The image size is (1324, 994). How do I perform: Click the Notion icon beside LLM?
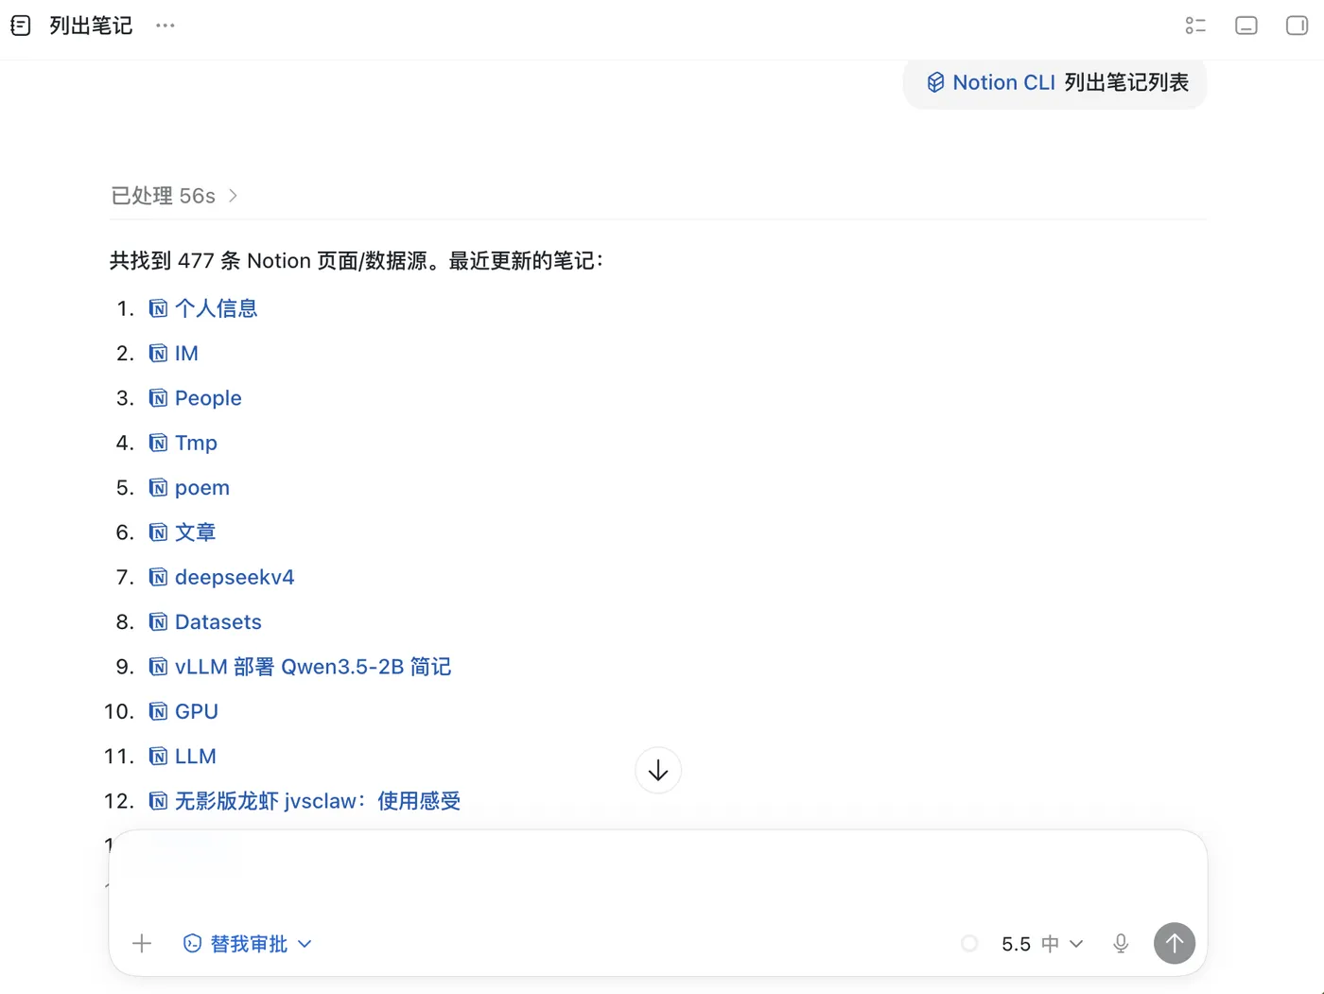coord(159,757)
